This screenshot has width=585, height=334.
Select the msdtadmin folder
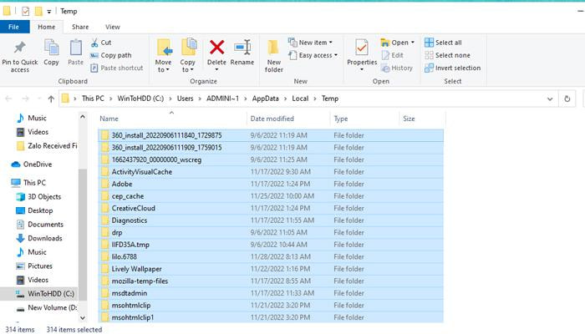(271, 293)
